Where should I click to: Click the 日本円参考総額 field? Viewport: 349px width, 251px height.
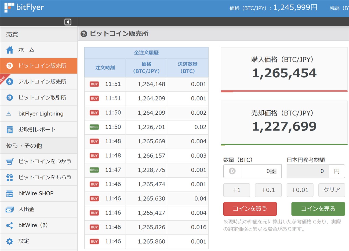(x=308, y=171)
